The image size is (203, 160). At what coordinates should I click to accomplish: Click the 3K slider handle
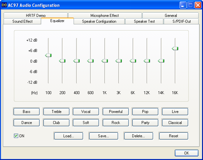[119, 61]
